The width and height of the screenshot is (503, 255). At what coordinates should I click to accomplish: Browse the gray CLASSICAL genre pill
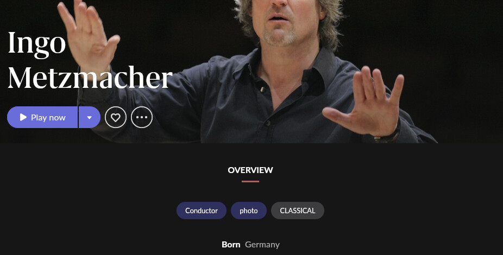pos(297,211)
